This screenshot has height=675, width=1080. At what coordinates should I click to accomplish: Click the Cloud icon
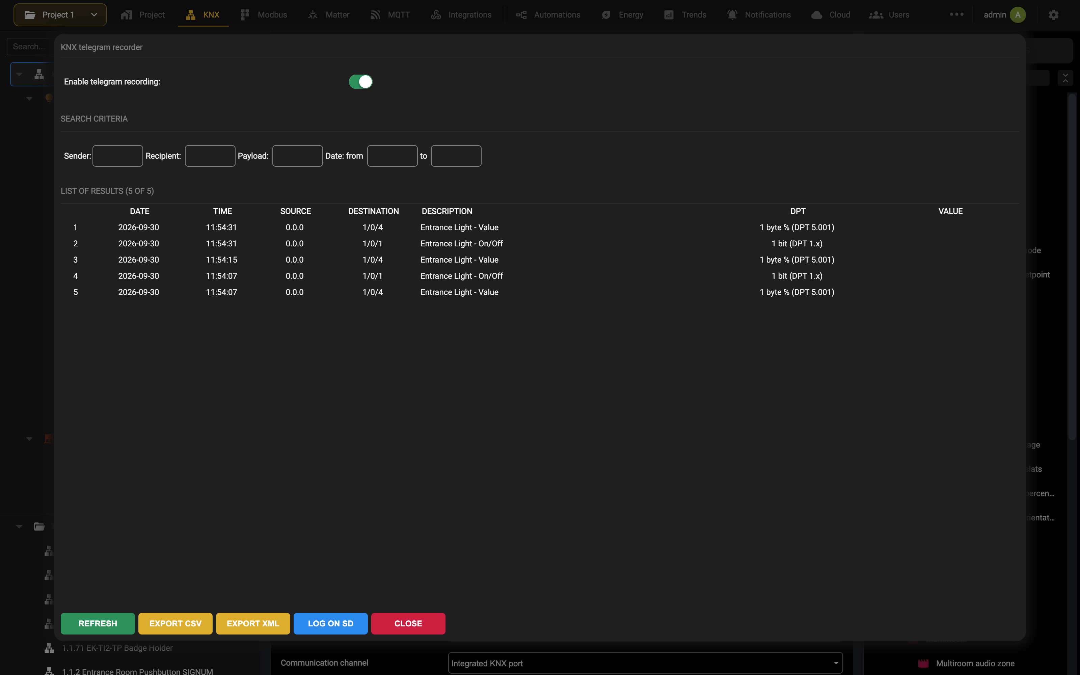point(817,15)
